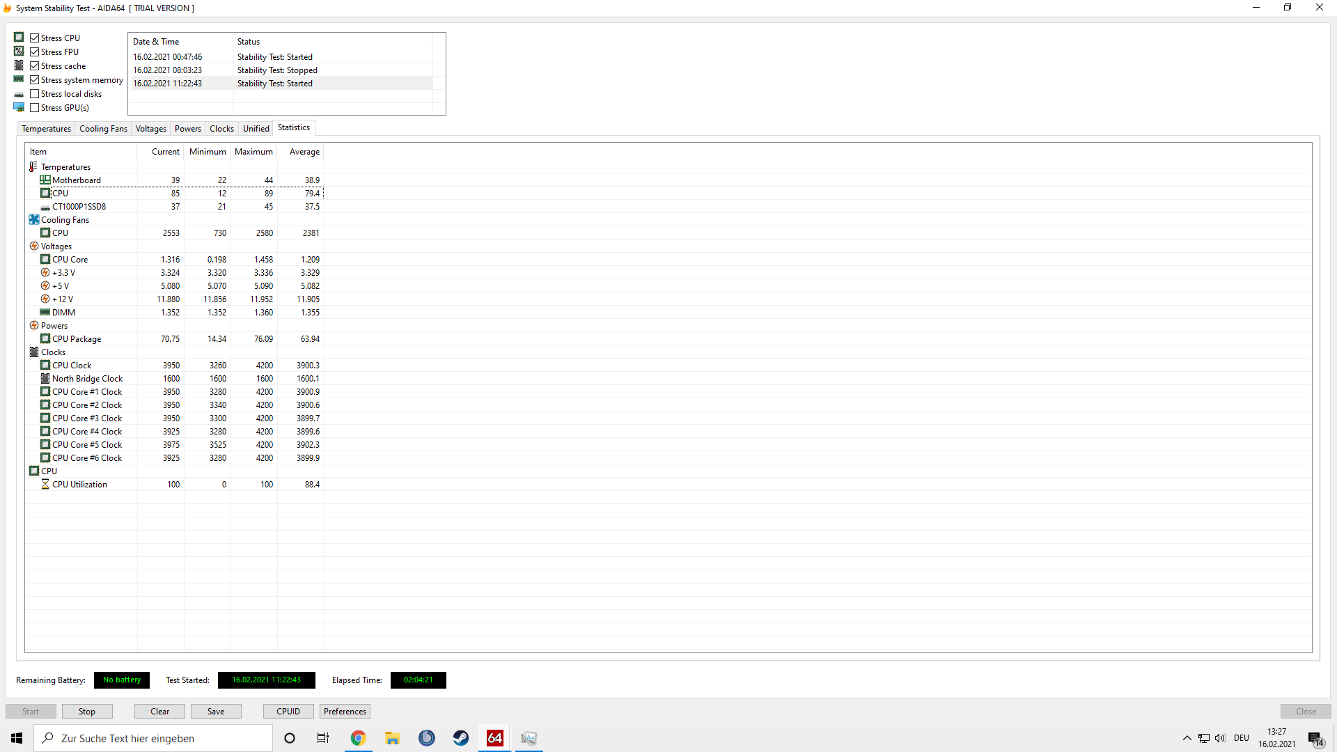Open the Preferences dialog button
Image resolution: width=1337 pixels, height=752 pixels.
tap(345, 712)
